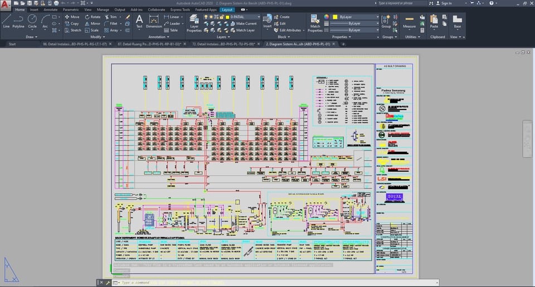Select the Arc tool

pos(45,21)
